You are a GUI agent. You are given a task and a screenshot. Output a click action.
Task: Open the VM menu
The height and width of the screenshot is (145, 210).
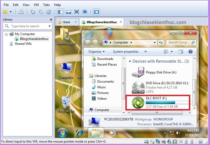click(x=36, y=5)
